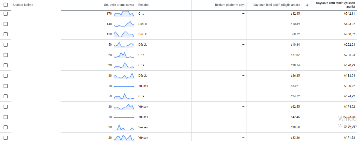The width and height of the screenshot is (357, 141).
Task: Open the truncated keyword link in the ₺190,99 row
Action: tap(62, 65)
